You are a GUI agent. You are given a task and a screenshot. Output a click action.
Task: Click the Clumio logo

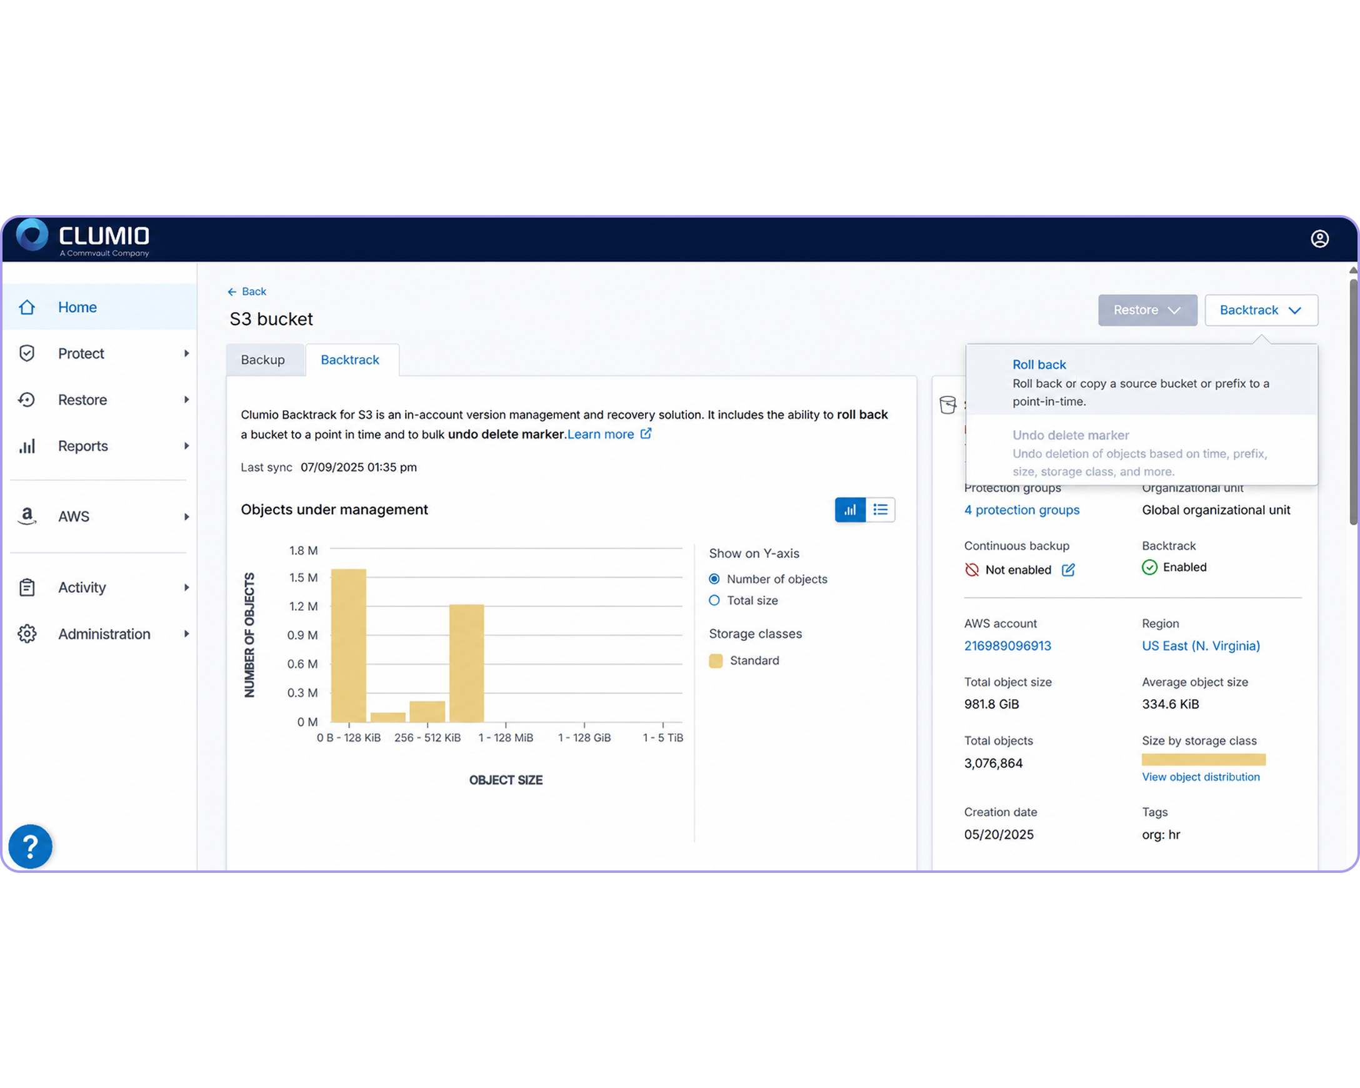[x=82, y=239]
